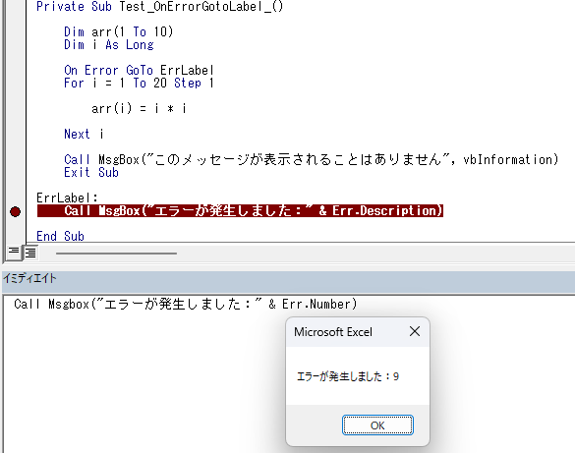Switch to Procedure View icon
Viewport: 575px width, 453px height.
click(14, 252)
